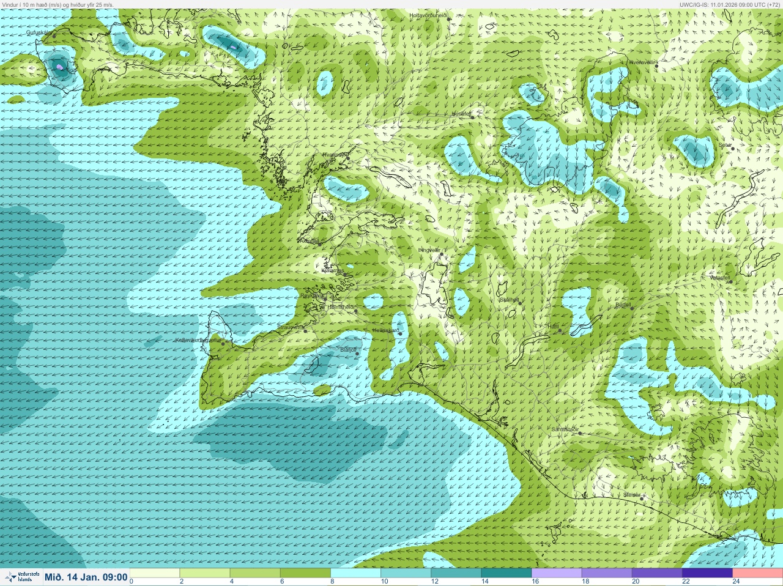The image size is (783, 586).
Task: Click the Kjalarnes station label
Action: 333,270
